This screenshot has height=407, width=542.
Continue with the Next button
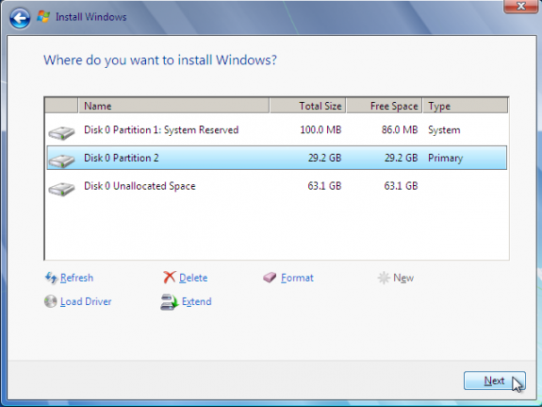pyautogui.click(x=495, y=381)
